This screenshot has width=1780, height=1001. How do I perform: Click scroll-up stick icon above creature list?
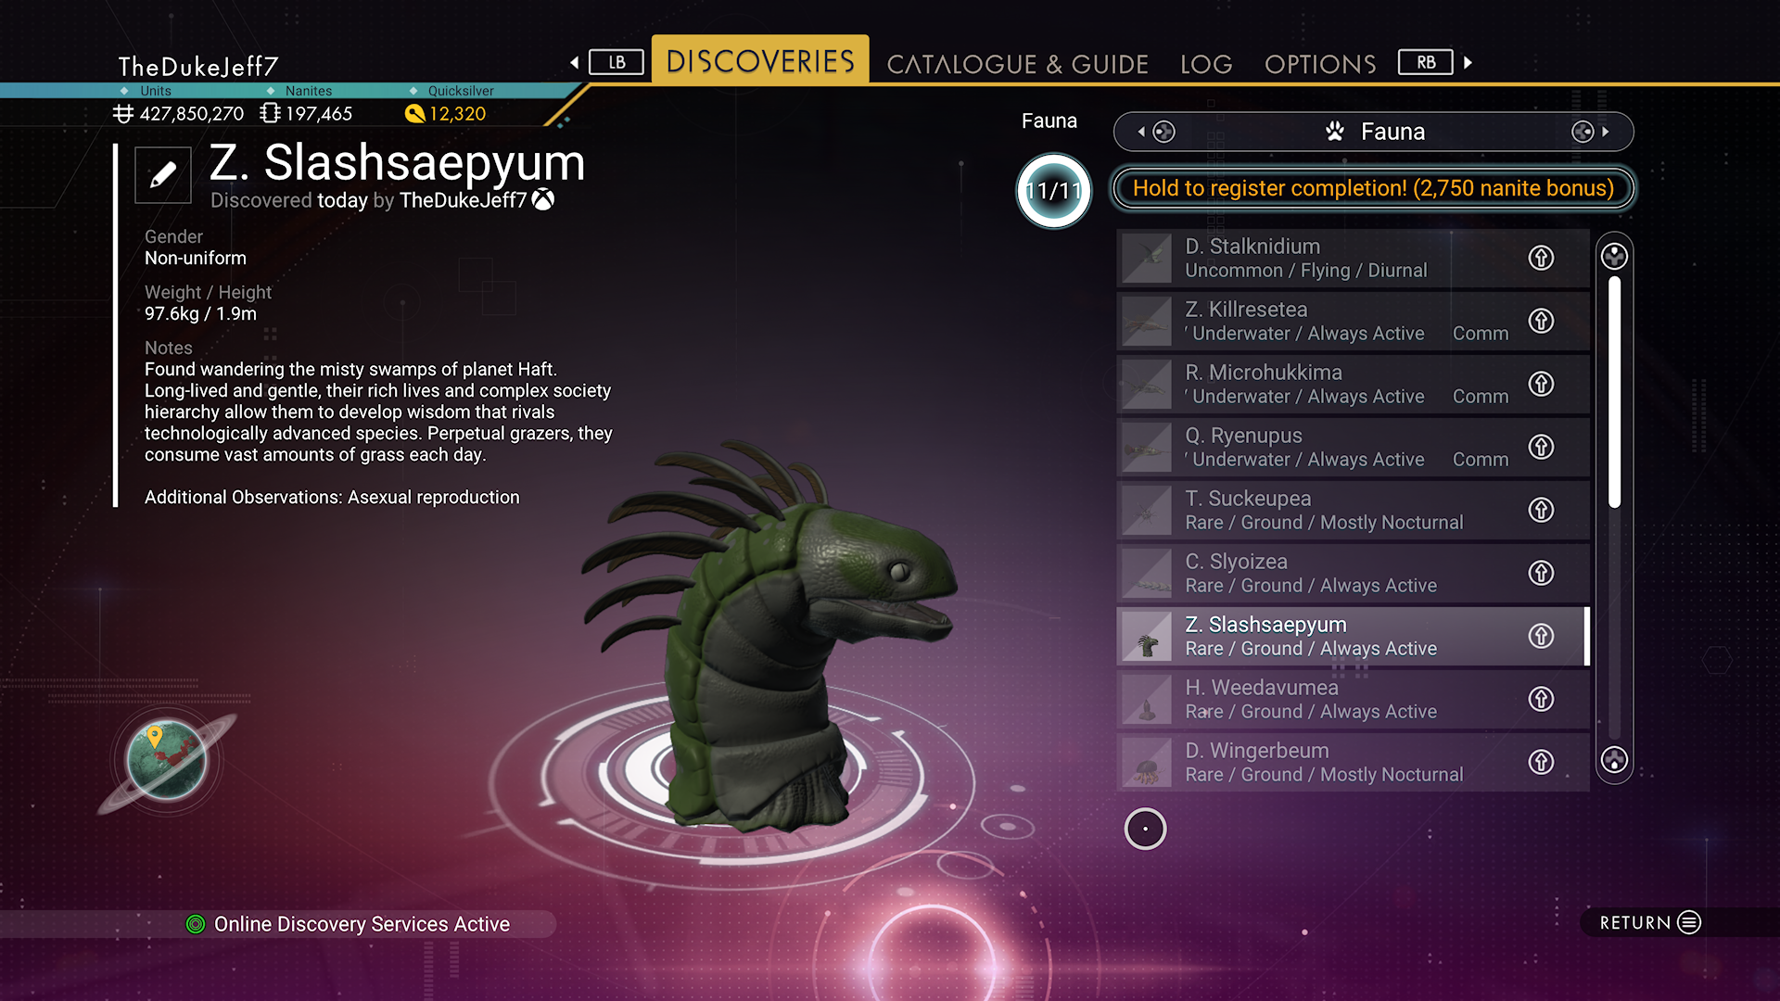tap(1614, 256)
